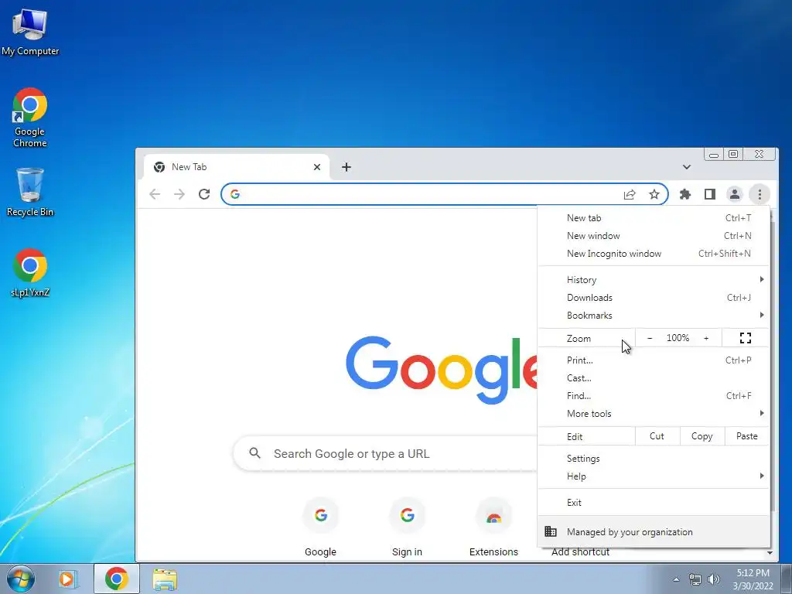Click Managed by your organization
792x594 pixels.
(654, 531)
